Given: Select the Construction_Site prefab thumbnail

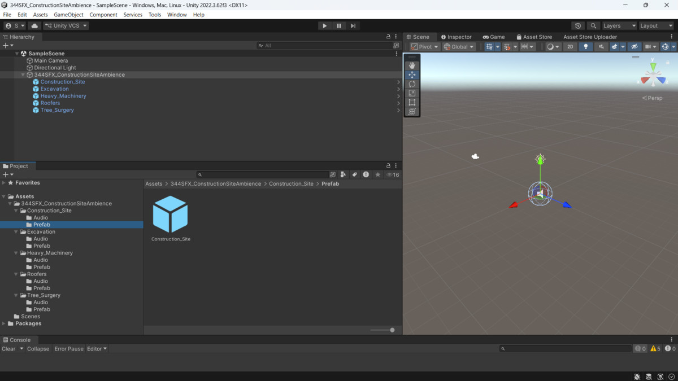Looking at the screenshot, I should pos(170,214).
